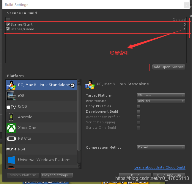Click Add Open Scenes button

click(169, 67)
